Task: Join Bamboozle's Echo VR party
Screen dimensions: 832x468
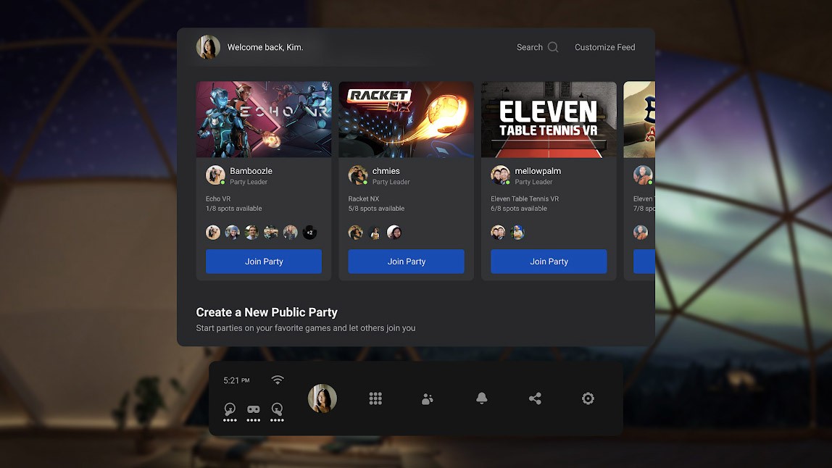Action: [264, 262]
